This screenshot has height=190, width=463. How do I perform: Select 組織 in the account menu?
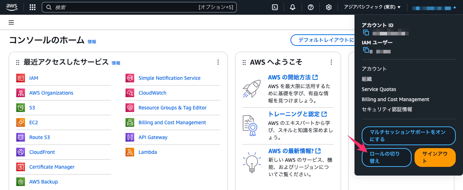tap(367, 79)
